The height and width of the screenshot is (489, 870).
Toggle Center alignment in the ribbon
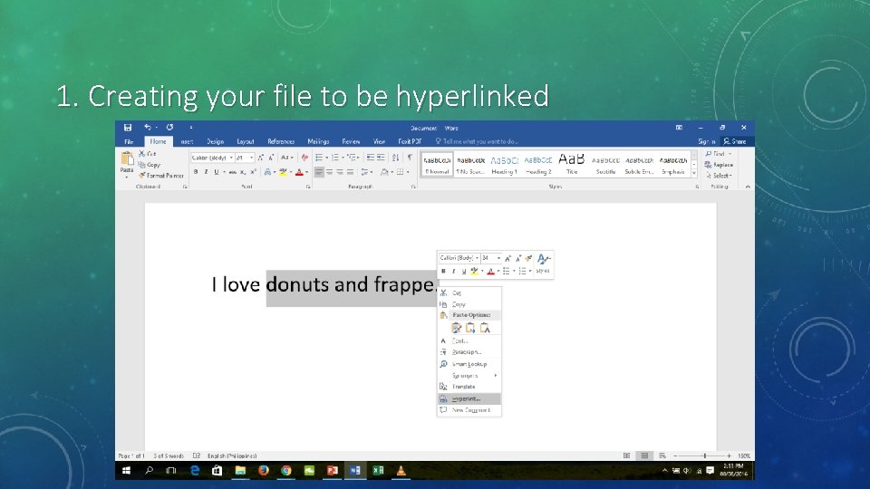(x=330, y=172)
